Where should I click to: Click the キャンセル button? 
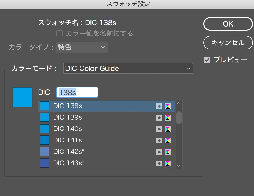(228, 43)
